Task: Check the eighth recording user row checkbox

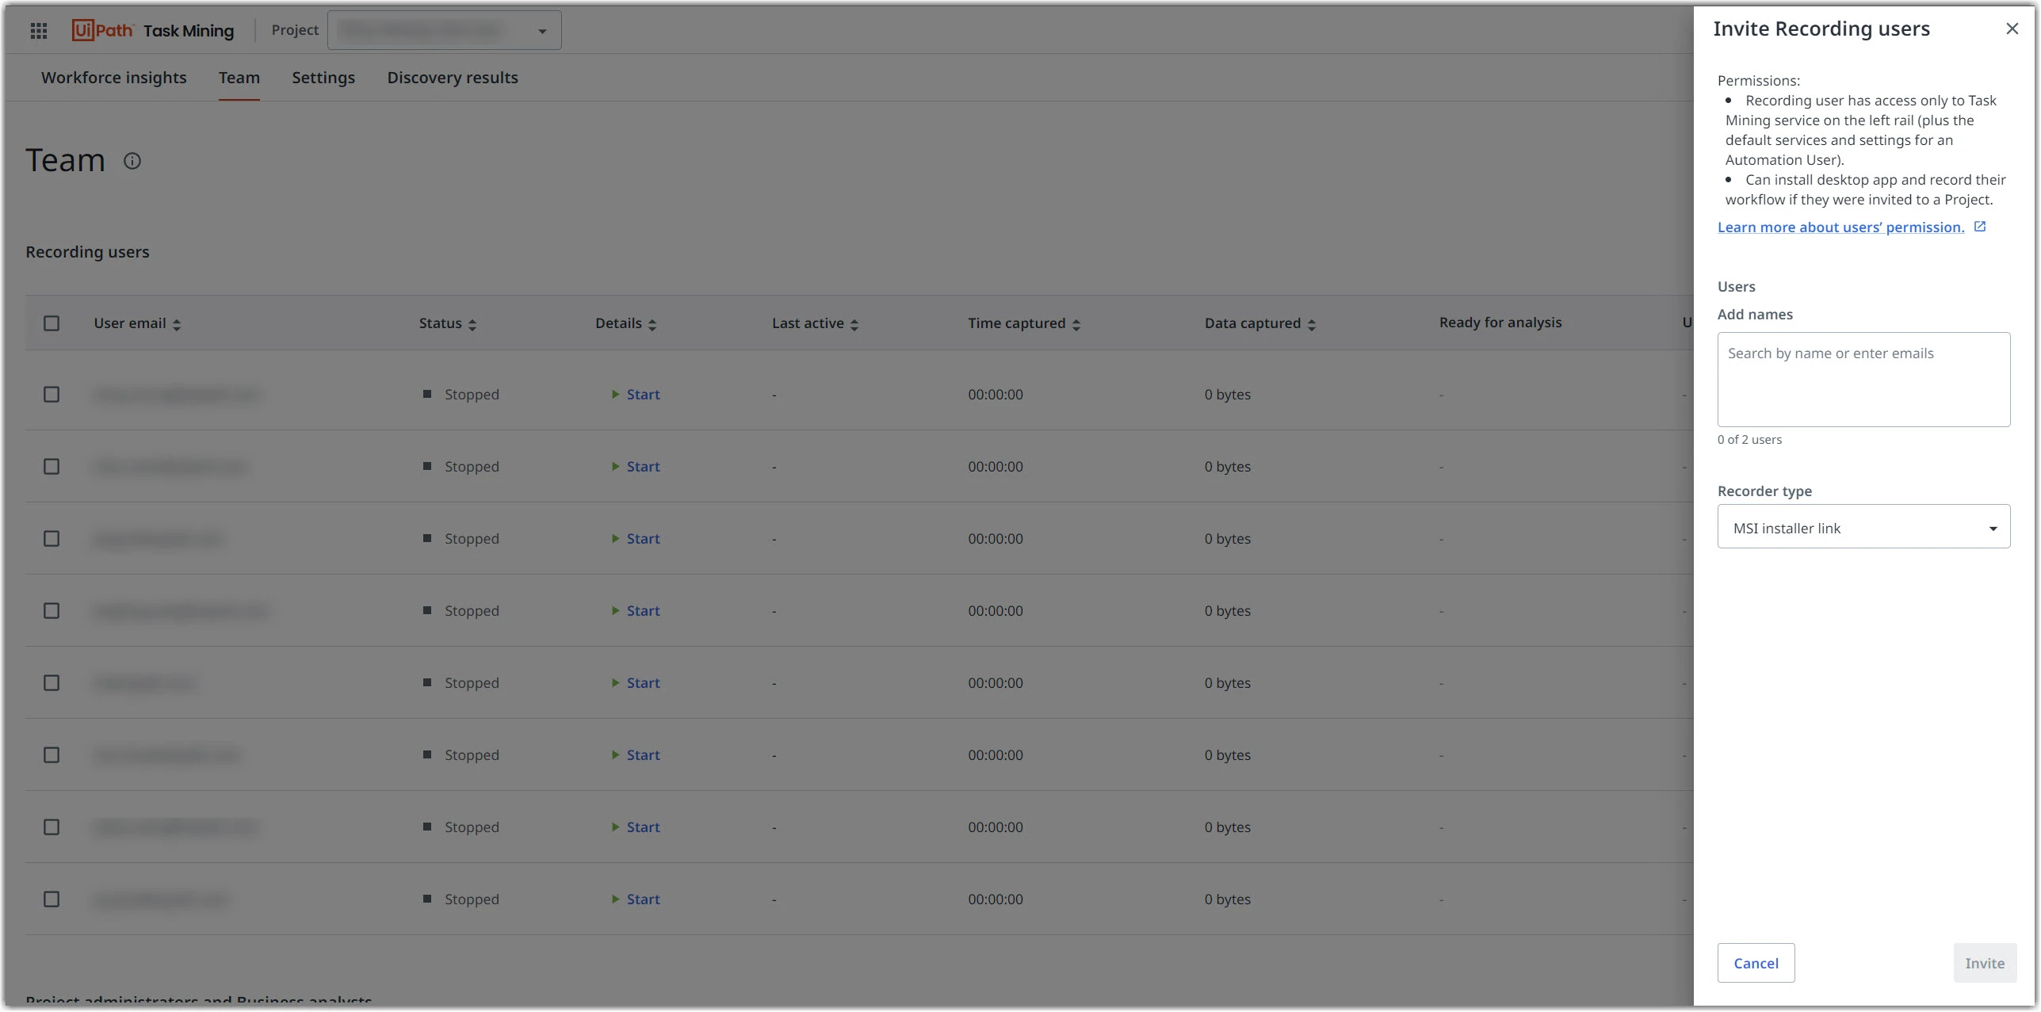Action: click(x=52, y=899)
